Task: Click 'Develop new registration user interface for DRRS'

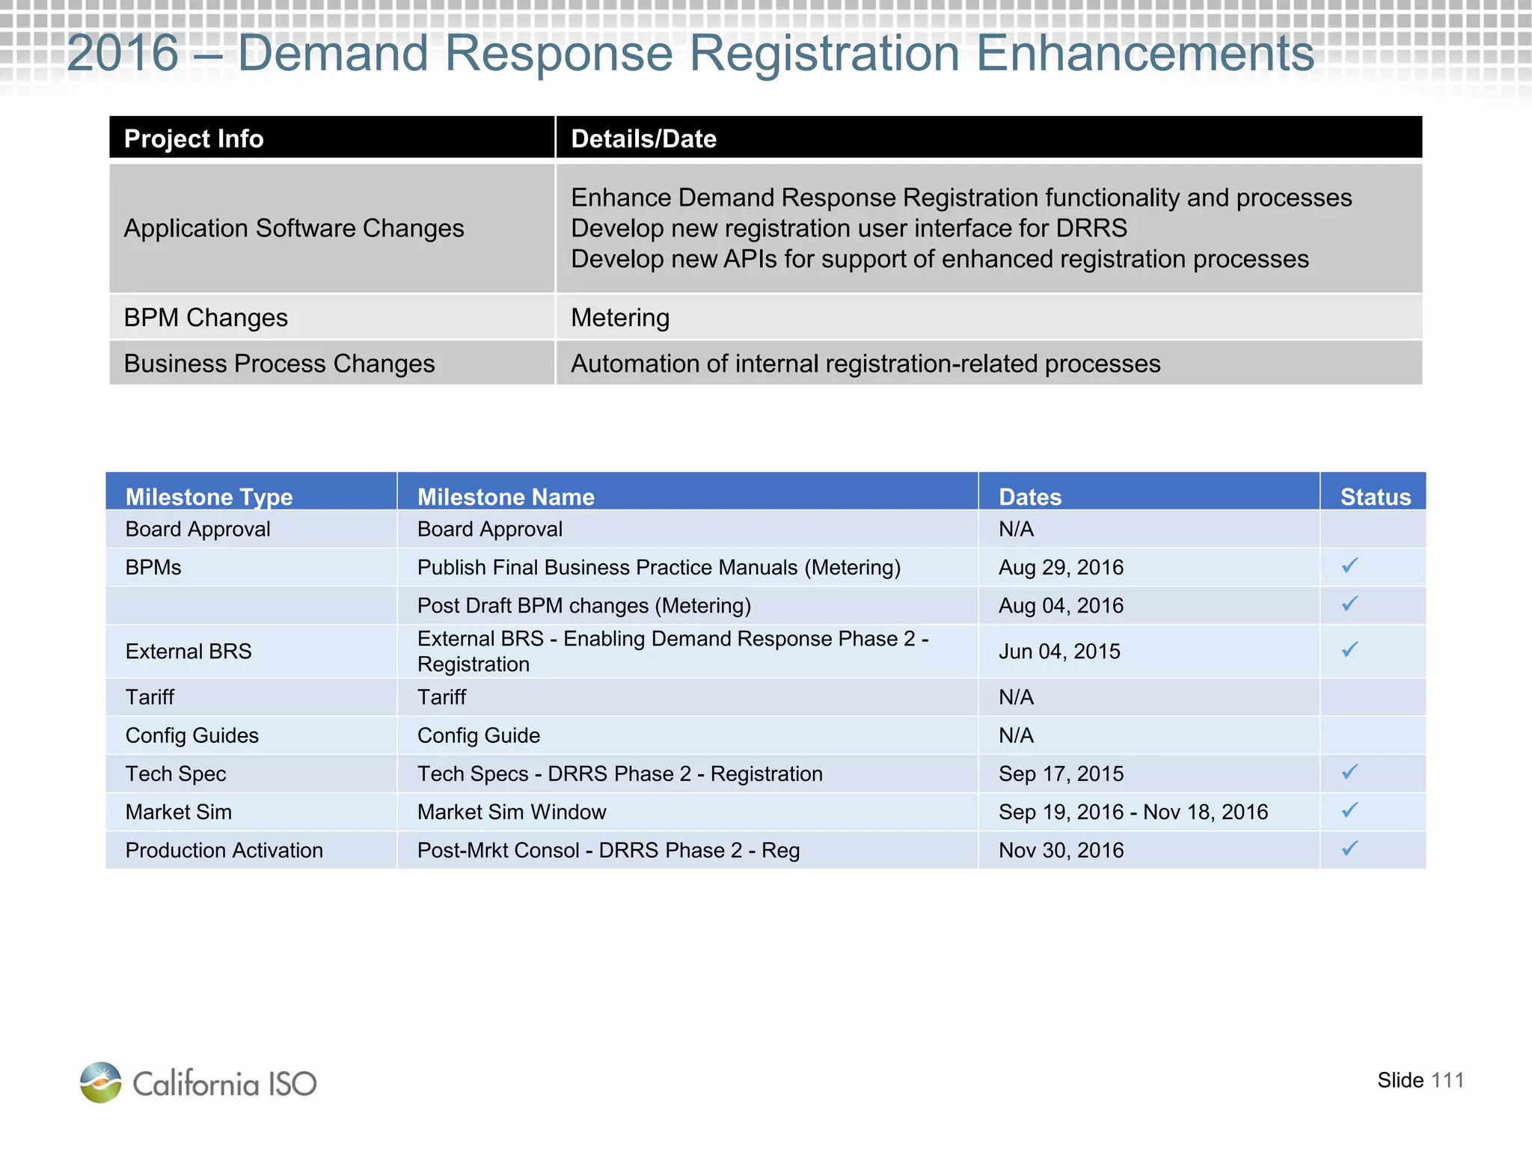Action: [x=849, y=228]
